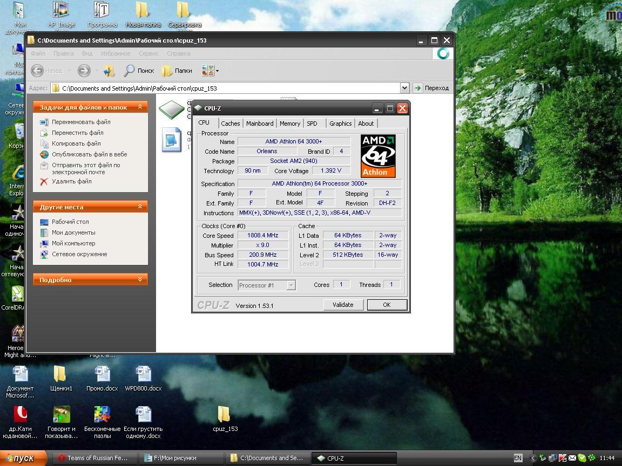622x466 pixels.
Task: Switch to the SPD tab in CPU-Z
Action: pyautogui.click(x=312, y=124)
